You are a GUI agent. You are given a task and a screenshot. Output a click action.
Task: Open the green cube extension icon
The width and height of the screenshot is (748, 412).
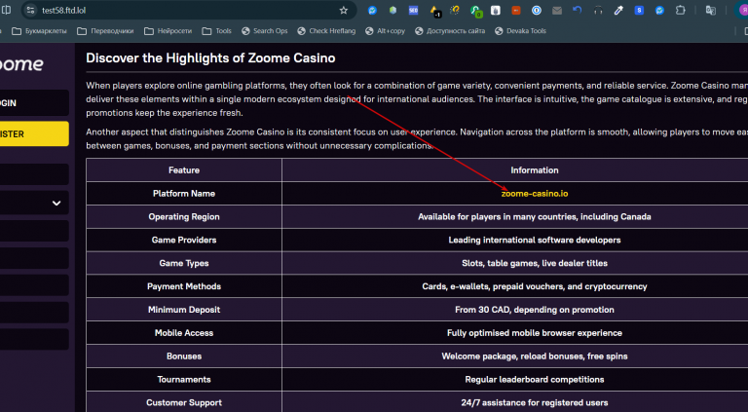[x=393, y=10]
